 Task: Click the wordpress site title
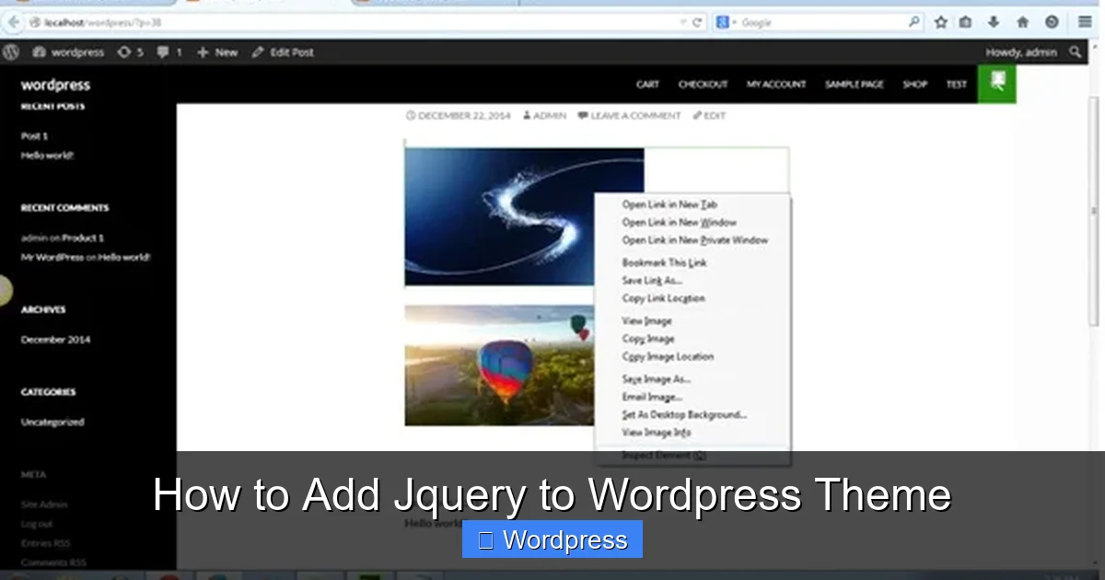tap(55, 85)
